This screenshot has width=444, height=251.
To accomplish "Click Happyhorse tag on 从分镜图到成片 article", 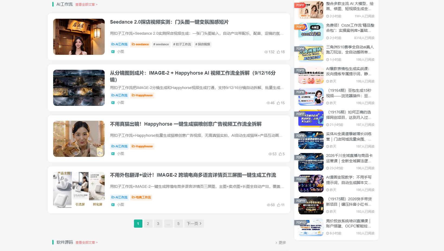I will pyautogui.click(x=142, y=95).
